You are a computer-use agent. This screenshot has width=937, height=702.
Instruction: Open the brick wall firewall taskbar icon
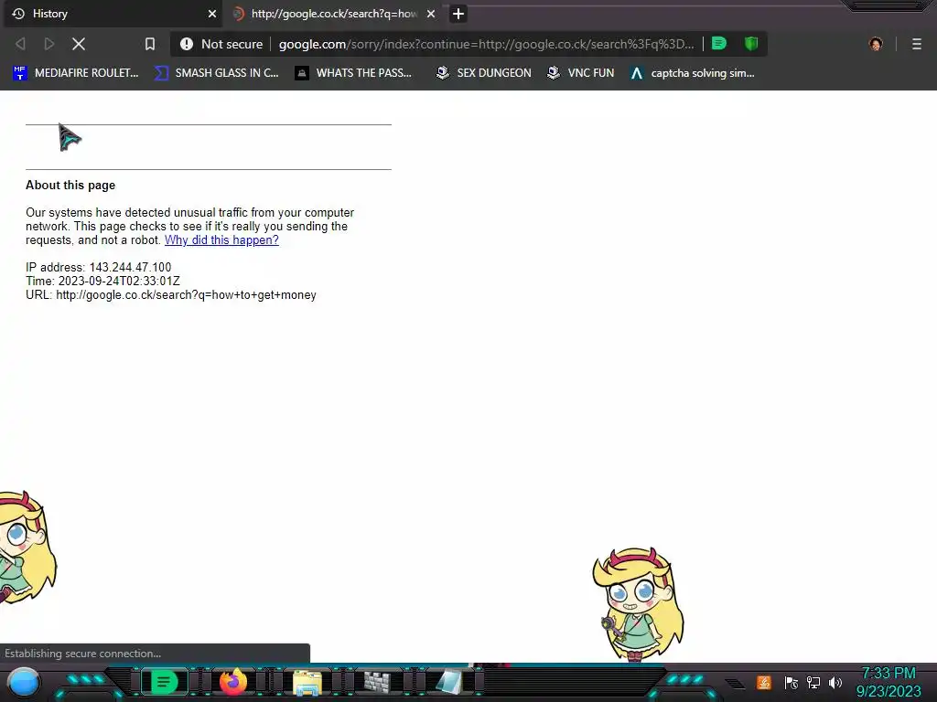tap(377, 682)
